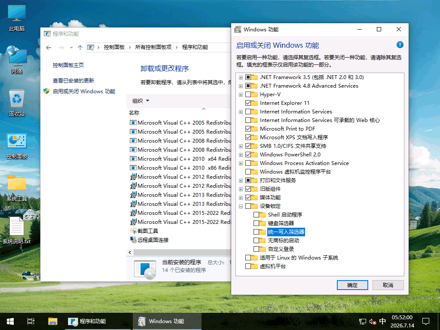
Task: Select the 系统说明.txt file icon
Action: [17, 230]
